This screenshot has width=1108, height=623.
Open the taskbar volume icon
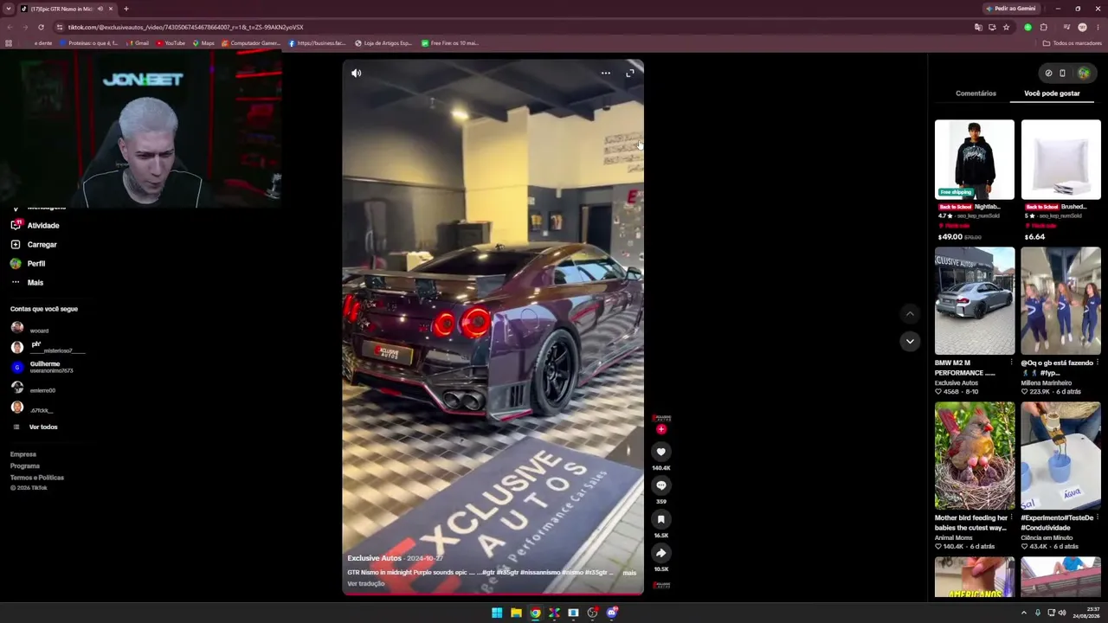1062,613
